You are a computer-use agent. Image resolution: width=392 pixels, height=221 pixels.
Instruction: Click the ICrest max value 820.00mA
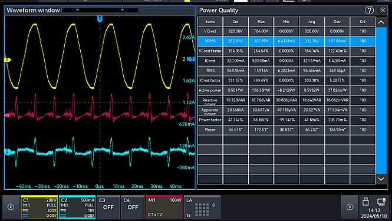[261, 61]
